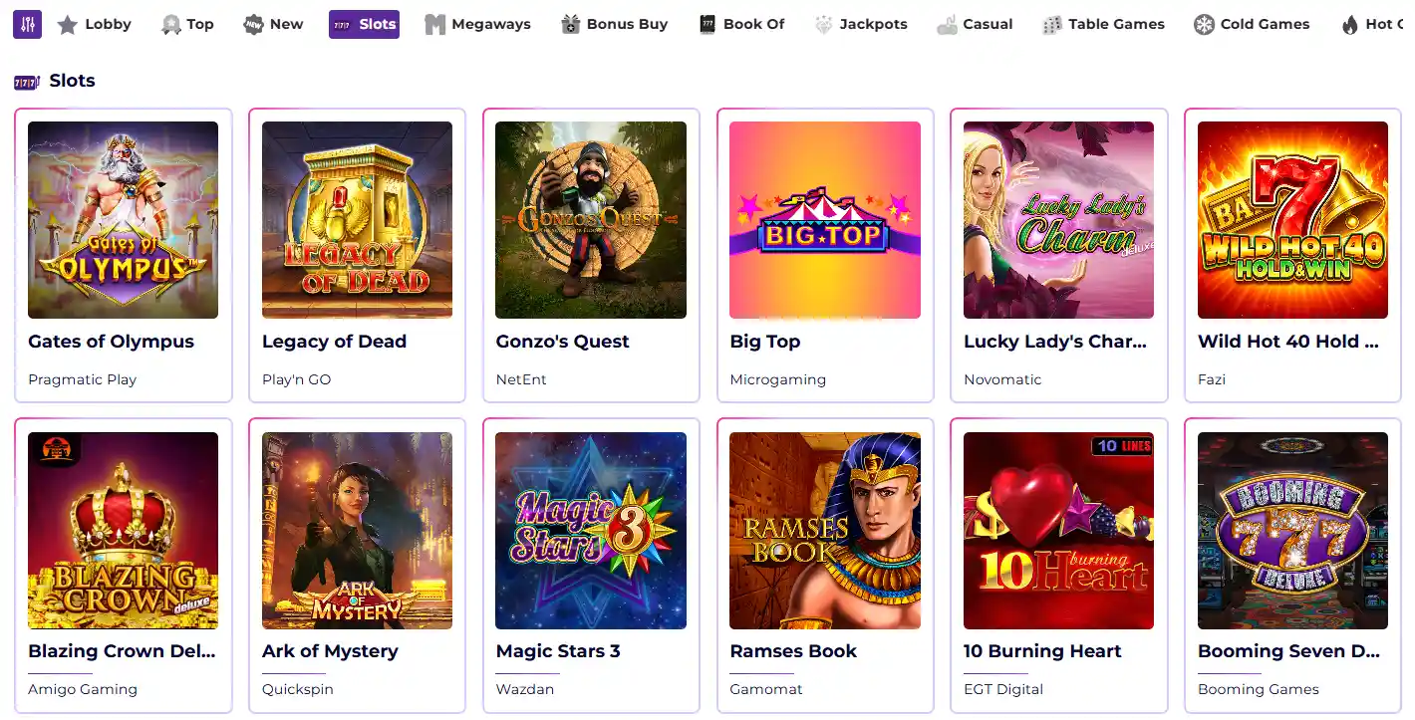Select the Casual category tab
The width and height of the screenshot is (1415, 720).
pyautogui.click(x=976, y=24)
